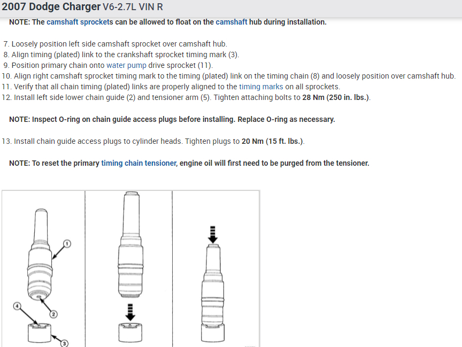Click callout number 2 in tensioner diagram

tap(53, 314)
